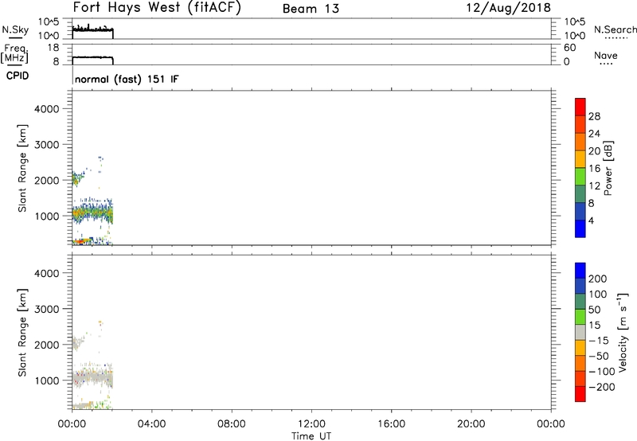Click the 1000 km echo band in the power panel
637x441 pixels.
click(92, 213)
